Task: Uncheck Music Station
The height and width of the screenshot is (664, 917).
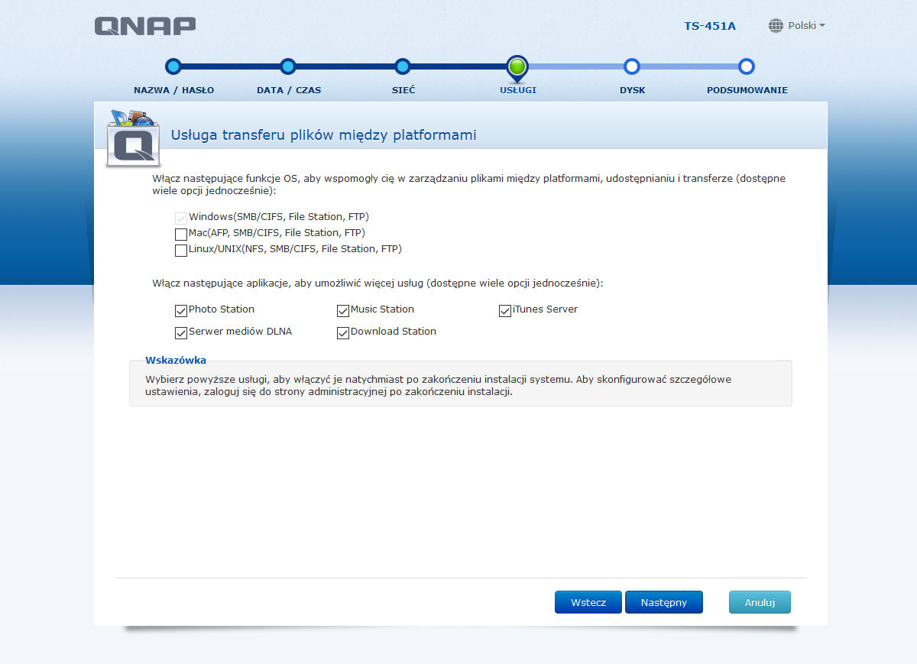Action: point(343,311)
